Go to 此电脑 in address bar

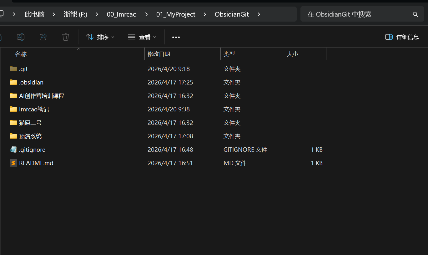click(34, 14)
